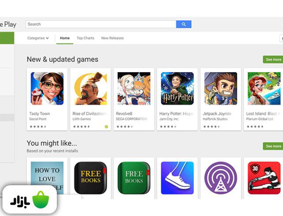Open the Tasty Town game icon

[x=47, y=88]
